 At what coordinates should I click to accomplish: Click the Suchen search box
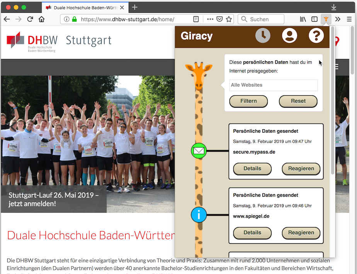click(261, 19)
